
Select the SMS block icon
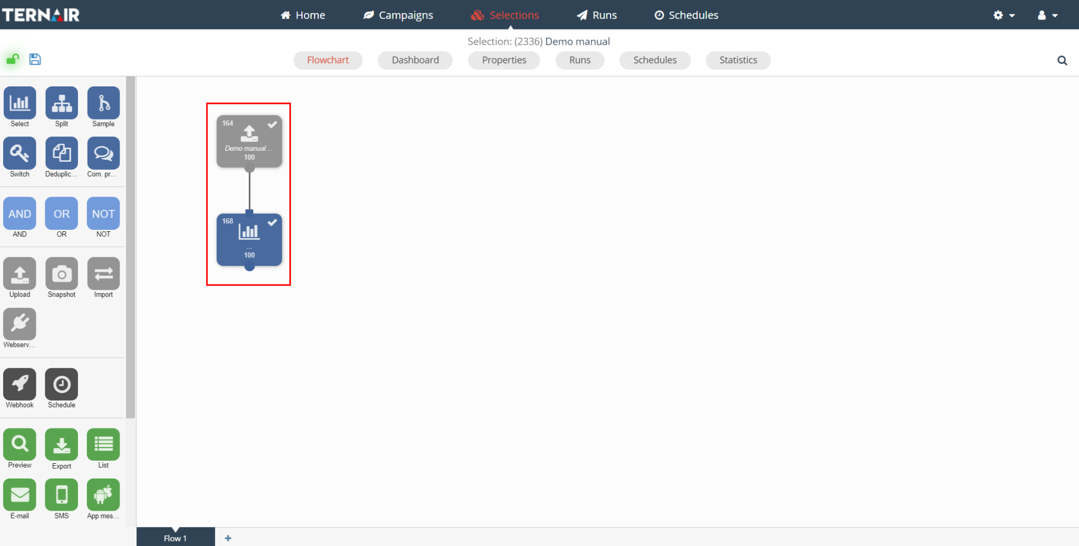(62, 495)
